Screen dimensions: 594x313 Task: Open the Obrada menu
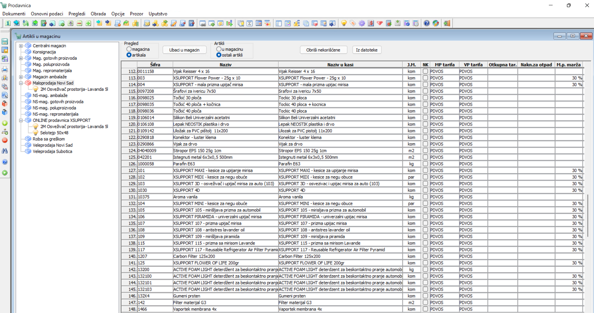tap(98, 14)
